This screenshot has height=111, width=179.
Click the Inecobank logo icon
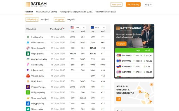tap(28, 37)
